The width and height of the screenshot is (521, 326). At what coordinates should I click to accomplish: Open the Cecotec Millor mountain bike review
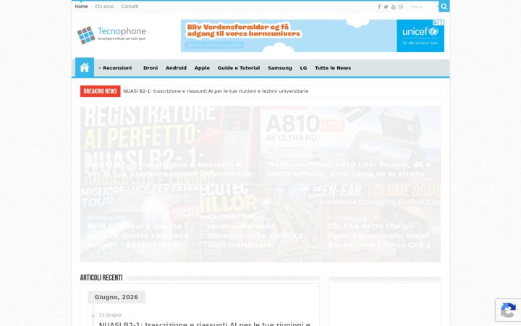point(260,223)
